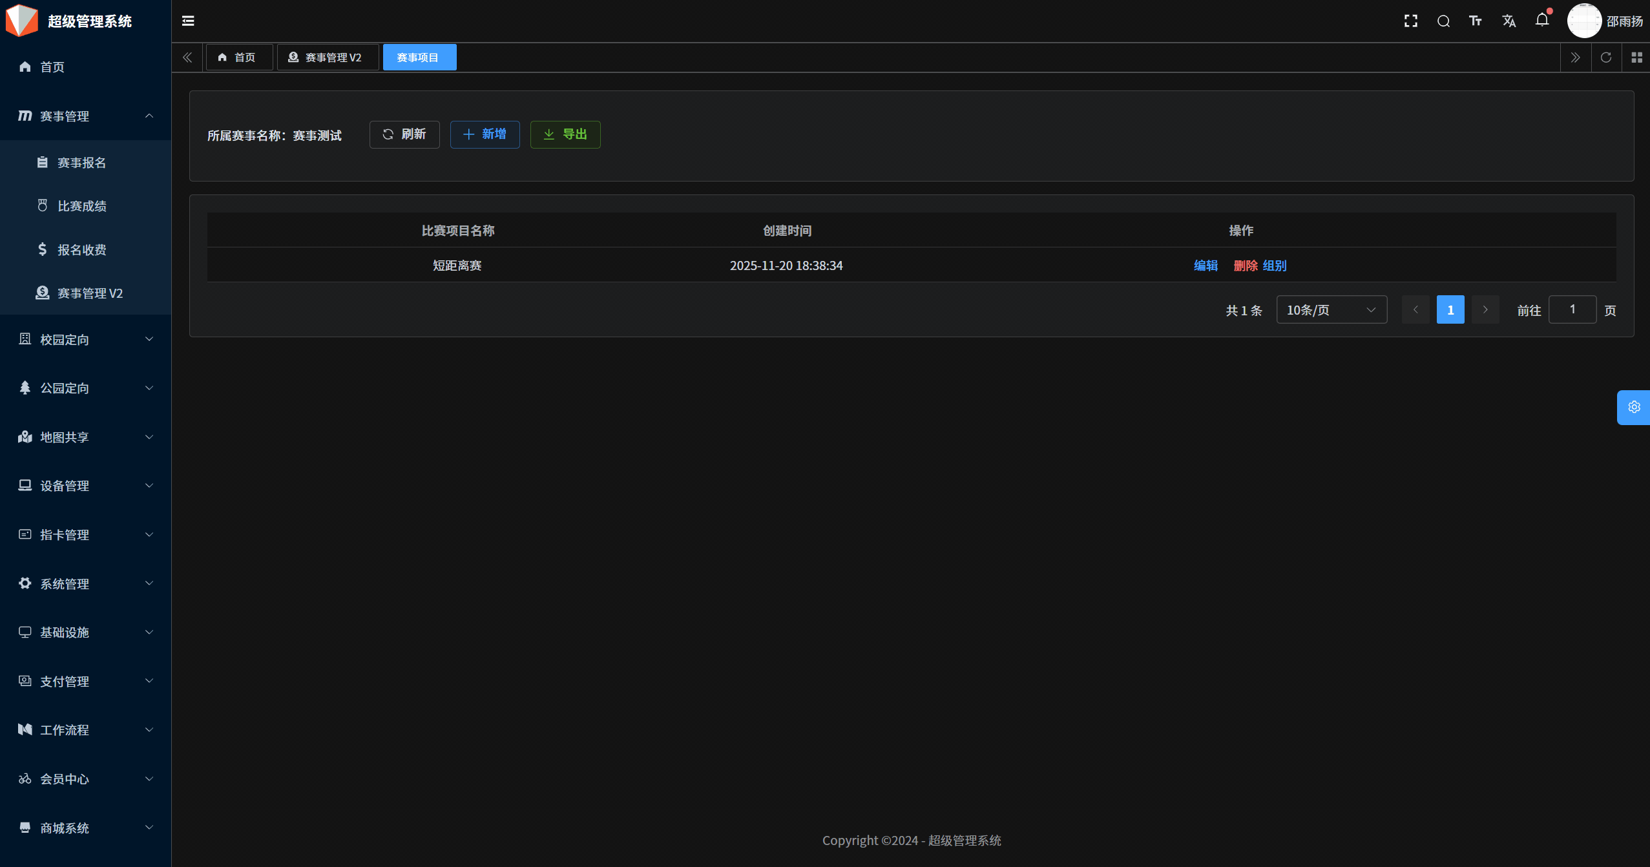
Task: Open the language translation icon
Action: click(x=1509, y=21)
